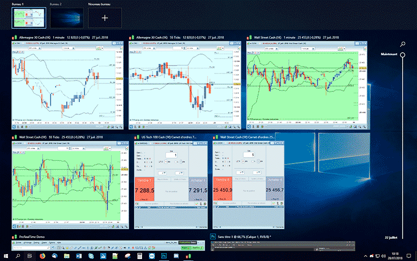
Task: Launch Firefox from the taskbar
Action: point(42,256)
